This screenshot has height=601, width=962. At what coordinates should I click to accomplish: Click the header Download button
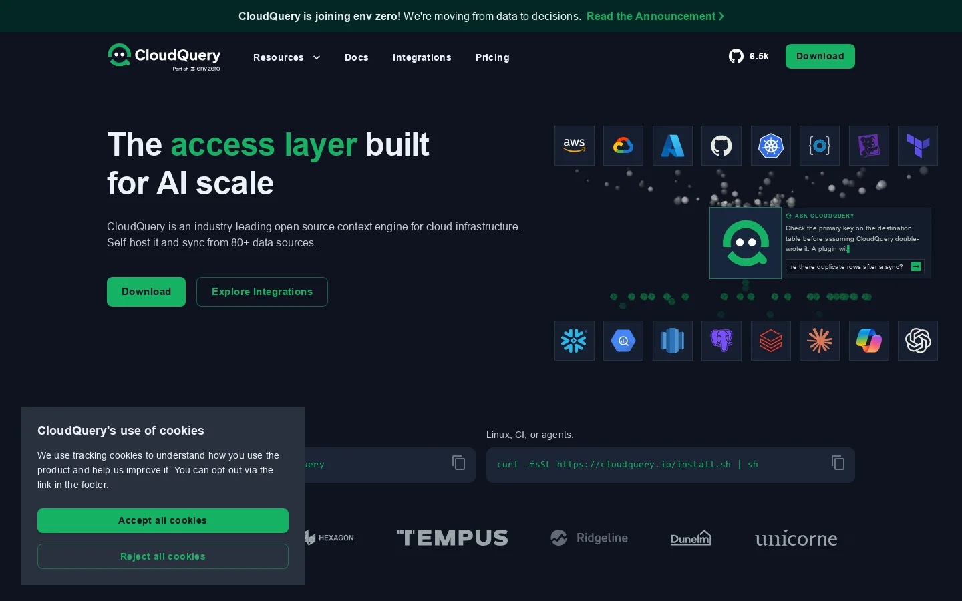click(820, 56)
